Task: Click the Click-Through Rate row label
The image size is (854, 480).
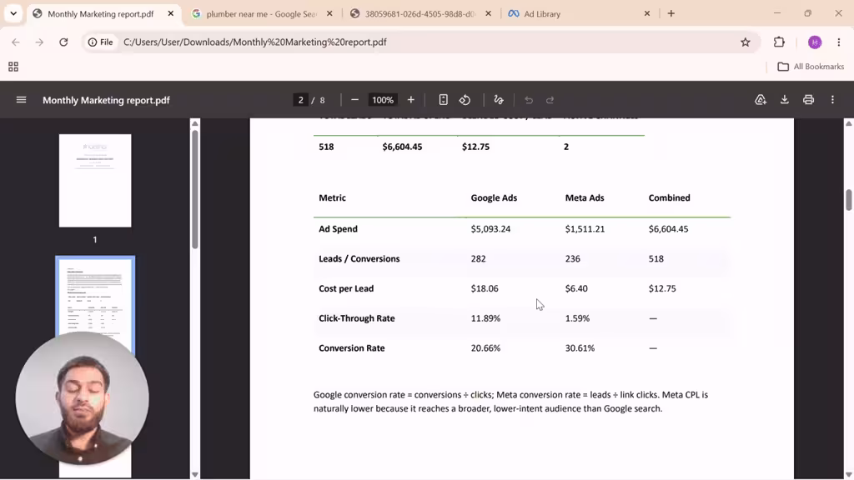Action: [357, 318]
